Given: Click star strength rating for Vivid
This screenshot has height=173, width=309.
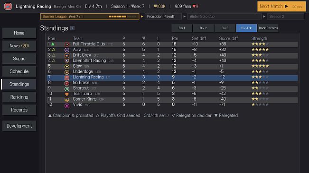Looking at the screenshot, I should point(260,104).
